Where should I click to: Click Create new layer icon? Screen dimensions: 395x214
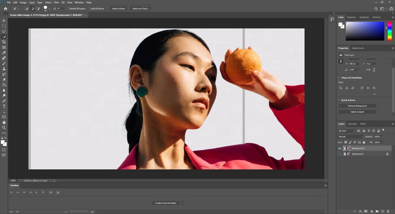coord(382,211)
